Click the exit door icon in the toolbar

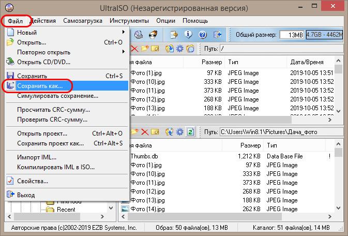pyautogui.click(x=217, y=35)
